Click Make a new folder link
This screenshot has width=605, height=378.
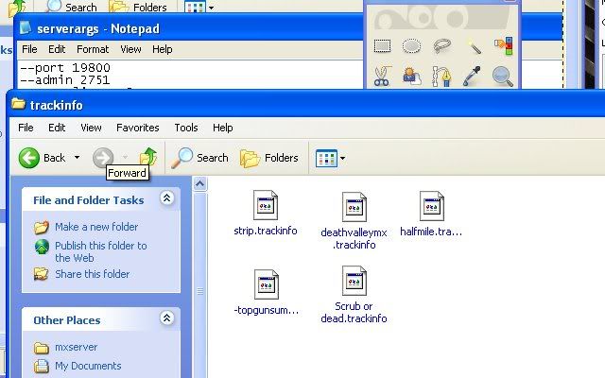point(96,227)
